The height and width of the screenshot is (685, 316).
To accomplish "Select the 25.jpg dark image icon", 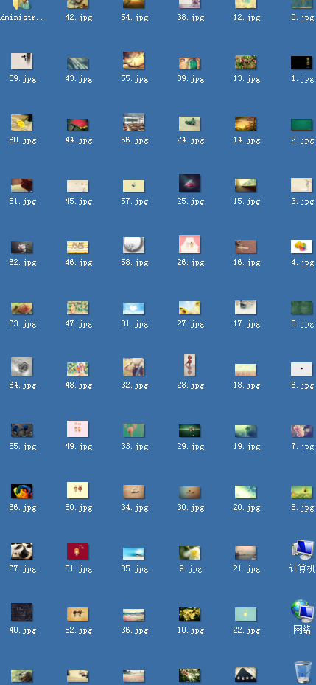I will [189, 183].
